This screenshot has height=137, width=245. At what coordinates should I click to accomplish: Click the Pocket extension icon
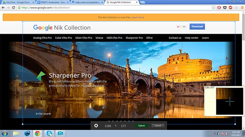click(x=225, y=8)
